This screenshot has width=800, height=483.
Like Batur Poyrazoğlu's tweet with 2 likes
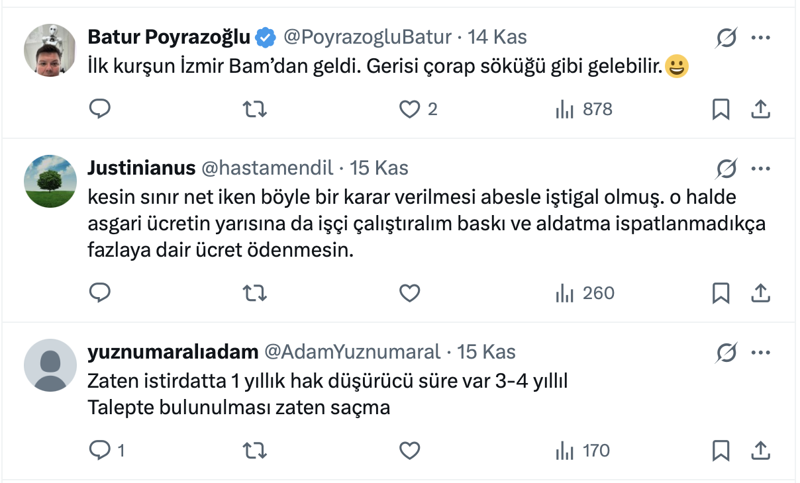[410, 109]
